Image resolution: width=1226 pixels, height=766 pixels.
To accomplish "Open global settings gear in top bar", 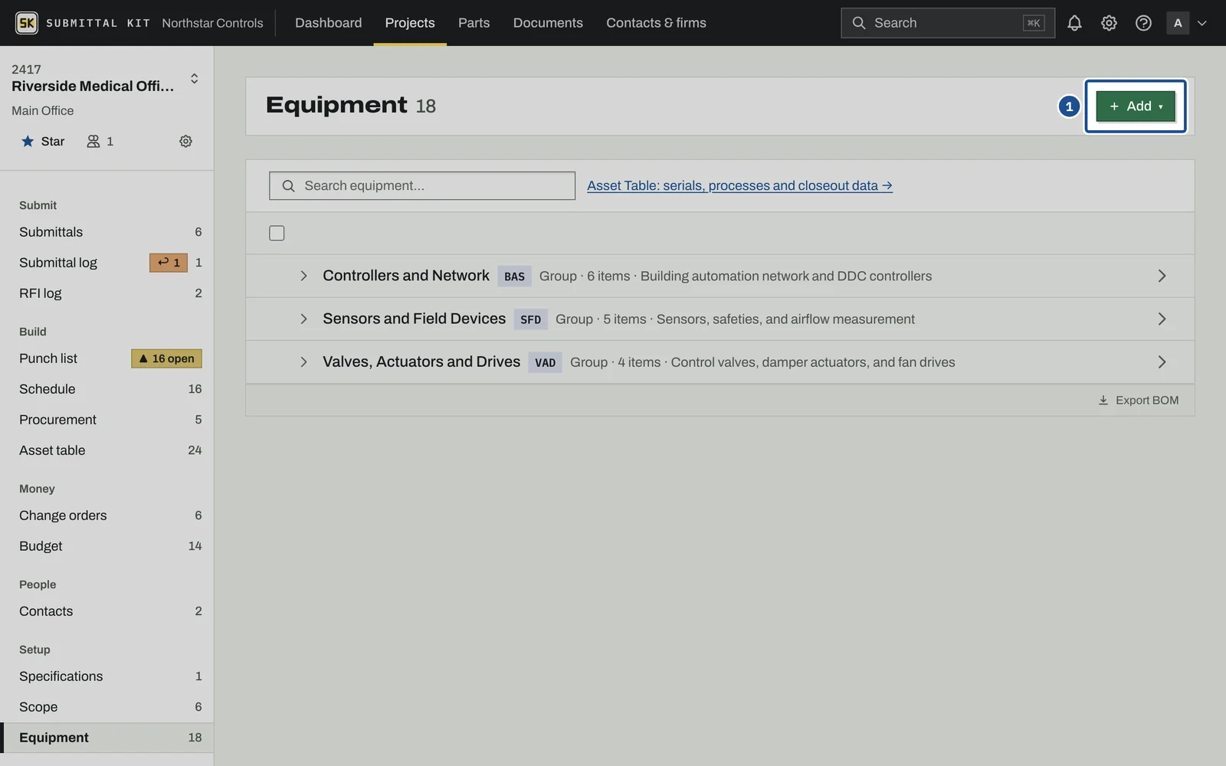I will point(1109,23).
